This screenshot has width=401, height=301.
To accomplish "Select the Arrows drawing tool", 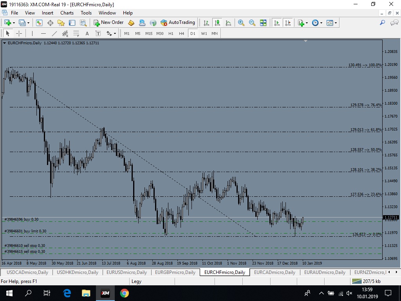I will pos(109,33).
